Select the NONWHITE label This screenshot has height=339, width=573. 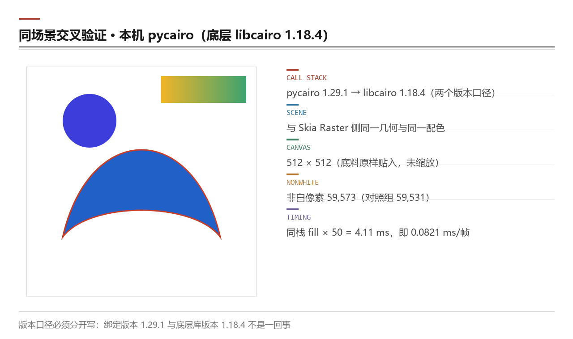(303, 182)
